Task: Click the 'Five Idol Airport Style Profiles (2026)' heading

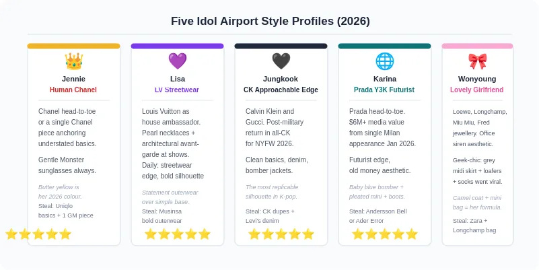Action: point(271,21)
